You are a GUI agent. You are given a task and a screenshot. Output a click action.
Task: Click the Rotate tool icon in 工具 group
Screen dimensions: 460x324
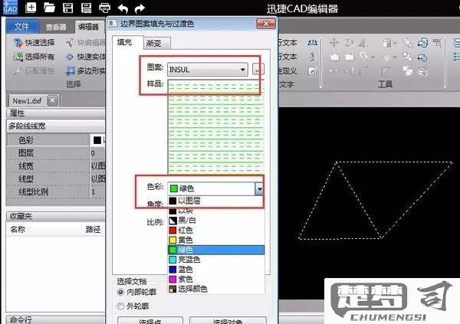tap(349, 43)
